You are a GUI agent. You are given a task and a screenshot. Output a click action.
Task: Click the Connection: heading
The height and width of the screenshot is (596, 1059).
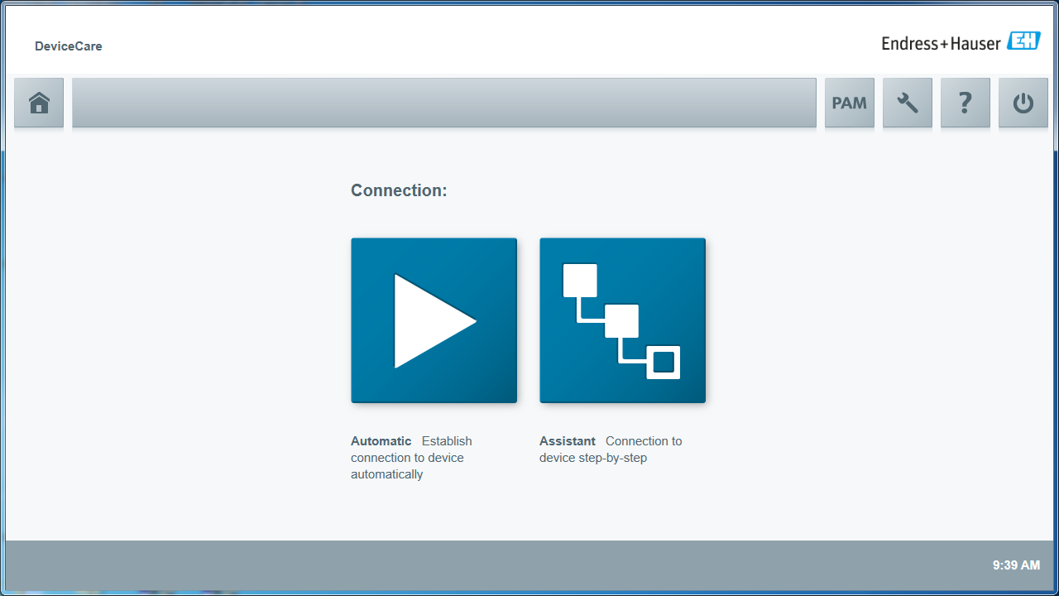tap(399, 190)
